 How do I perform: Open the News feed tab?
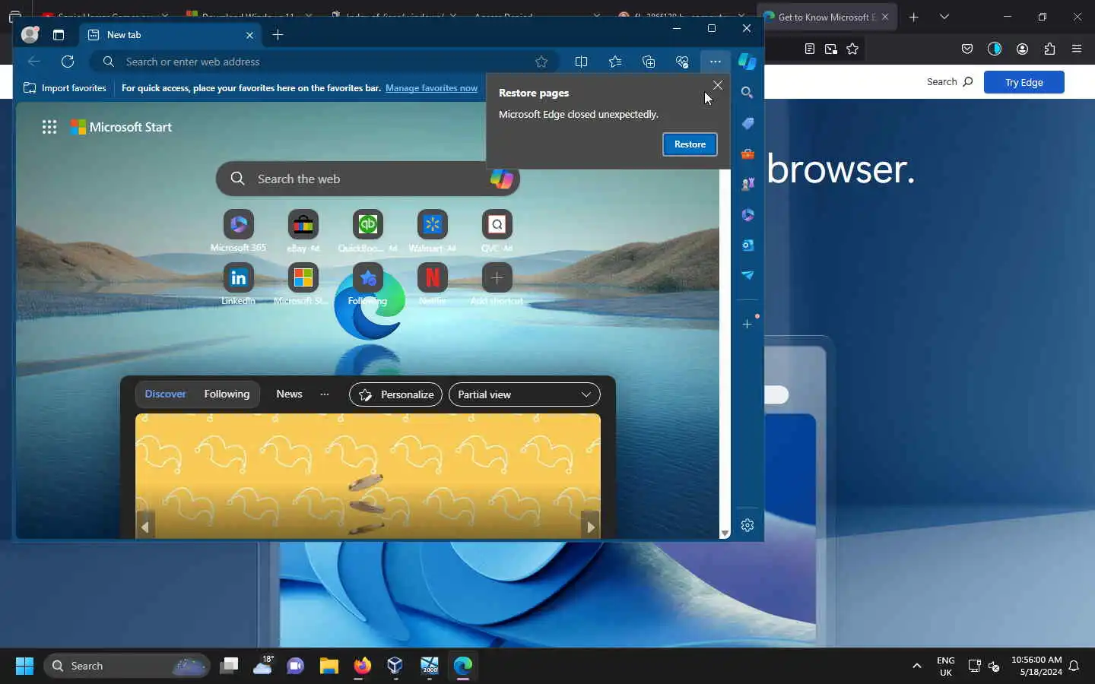point(289,394)
